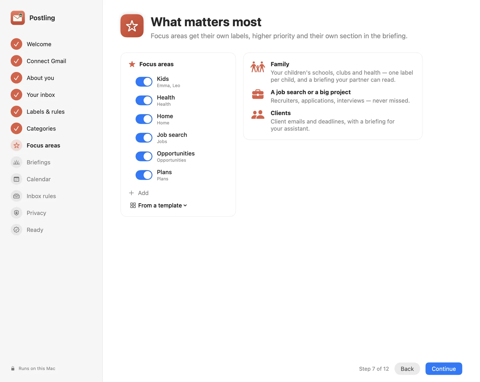Click the large star header icon
Viewport: 480px width, 382px height.
click(132, 26)
